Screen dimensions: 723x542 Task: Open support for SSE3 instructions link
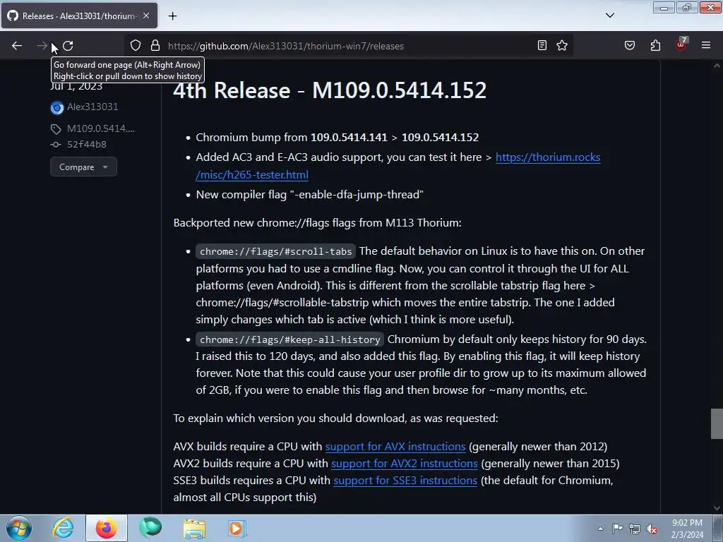point(405,480)
